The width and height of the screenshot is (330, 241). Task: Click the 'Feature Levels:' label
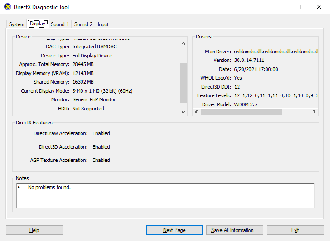(214, 95)
